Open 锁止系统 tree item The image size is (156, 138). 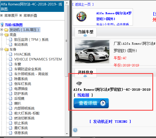click(21, 123)
